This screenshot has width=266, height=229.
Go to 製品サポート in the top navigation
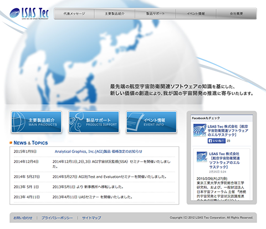[155, 13]
